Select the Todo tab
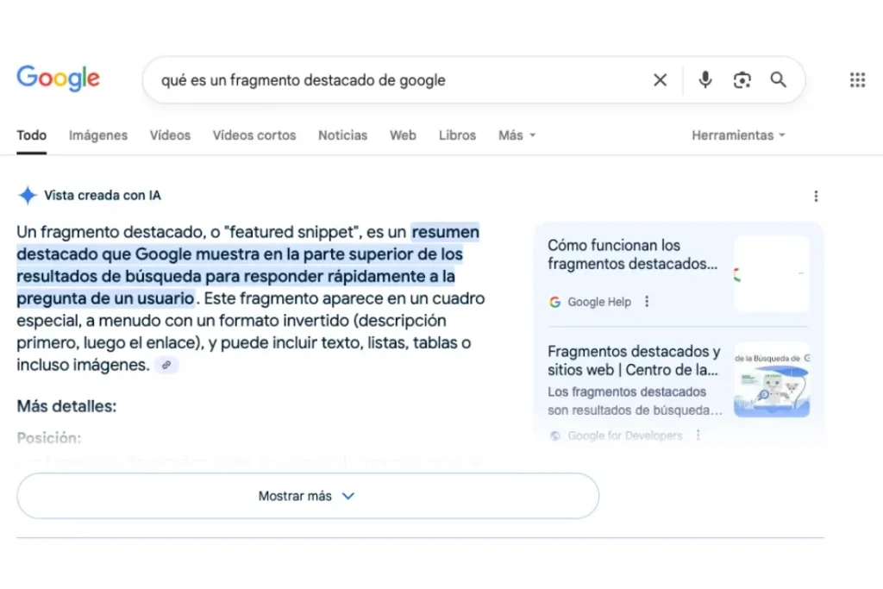The width and height of the screenshot is (883, 589). [32, 135]
